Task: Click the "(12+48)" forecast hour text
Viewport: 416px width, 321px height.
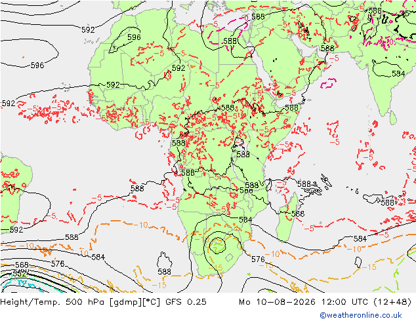Action: (392, 302)
